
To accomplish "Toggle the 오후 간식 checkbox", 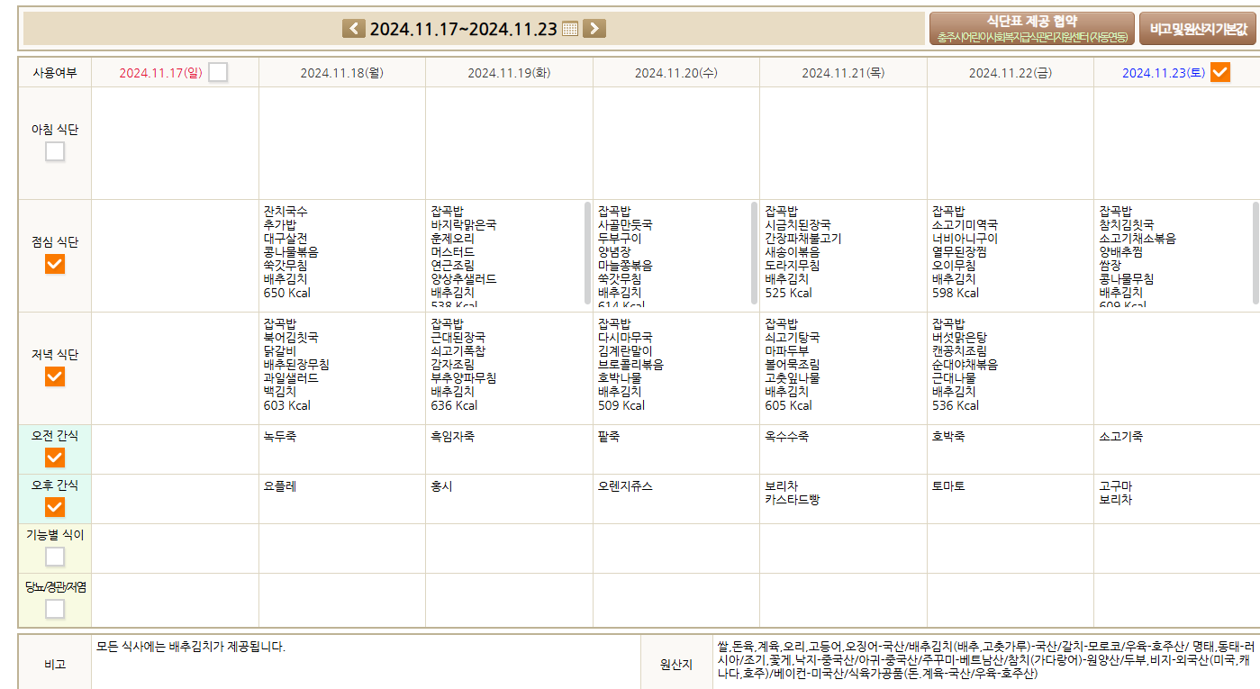I will (55, 507).
